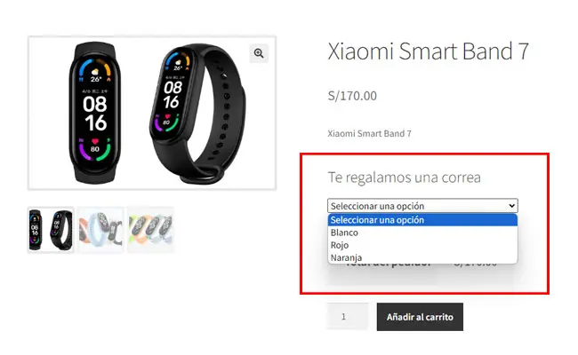Click the angled band with strap in main image
Viewport: 578px width, 355px height.
pos(197,114)
